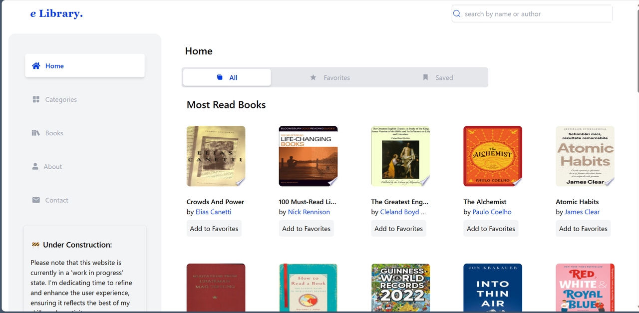The image size is (639, 313).
Task: Click the Contact envelope icon
Action: (36, 200)
